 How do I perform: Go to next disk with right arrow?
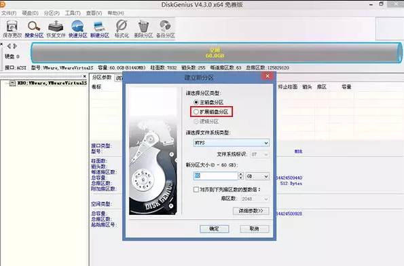click(x=15, y=46)
